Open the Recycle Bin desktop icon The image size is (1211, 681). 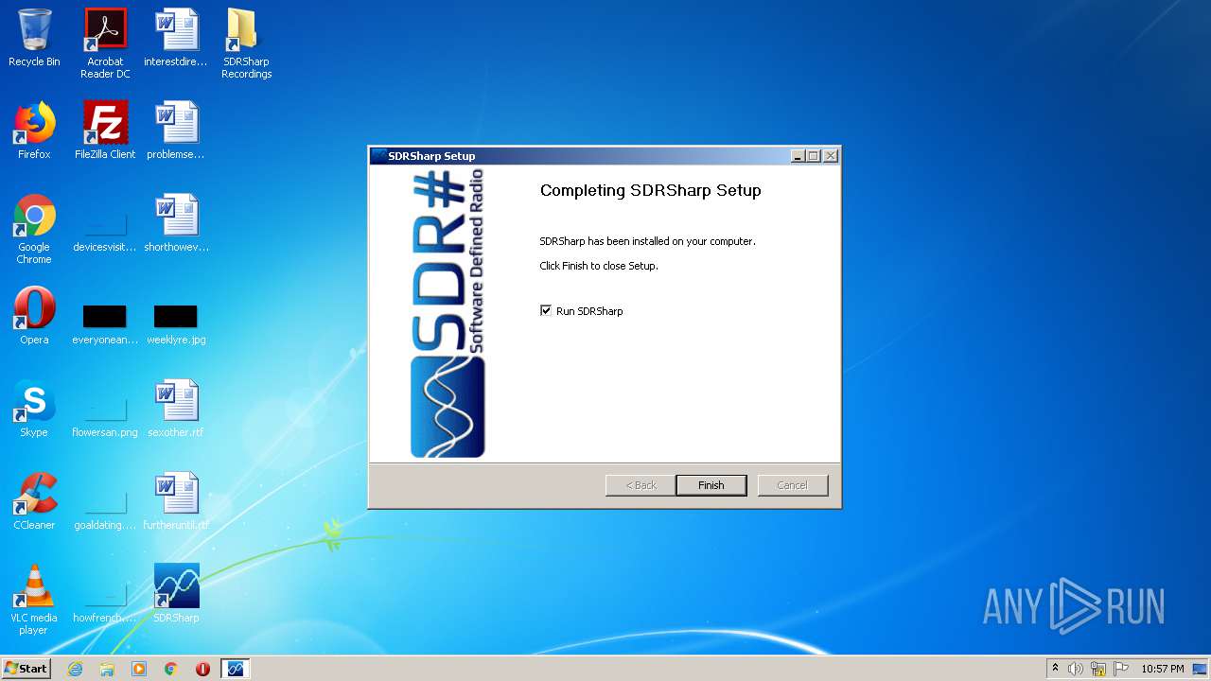coord(34,38)
